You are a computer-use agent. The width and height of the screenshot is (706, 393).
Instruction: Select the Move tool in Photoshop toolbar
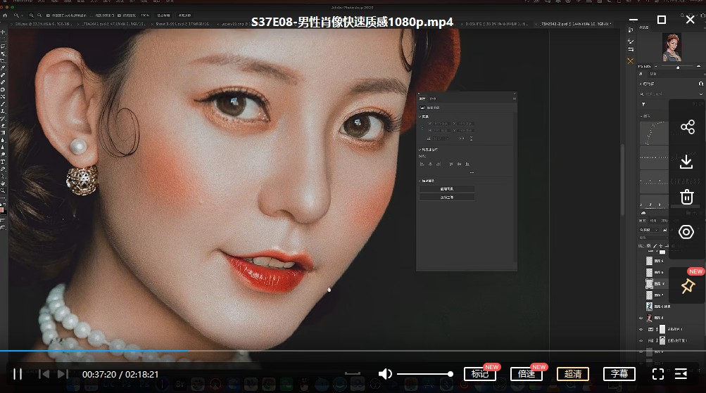3,32
